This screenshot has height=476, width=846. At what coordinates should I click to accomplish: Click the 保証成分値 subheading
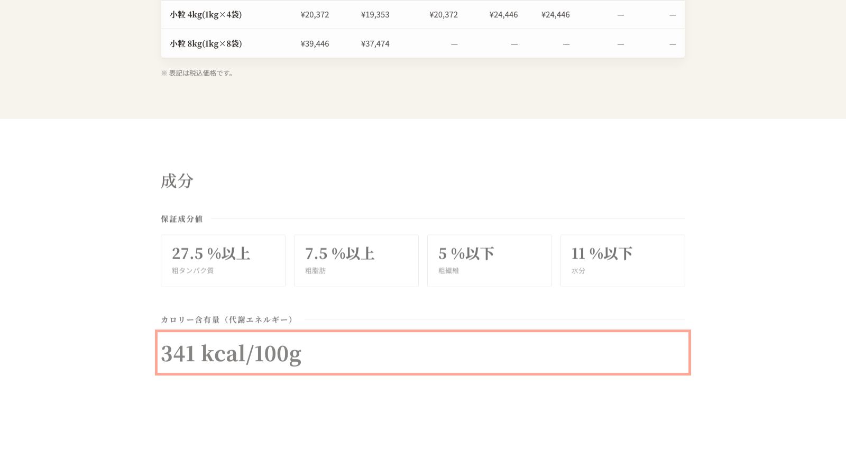[182, 219]
